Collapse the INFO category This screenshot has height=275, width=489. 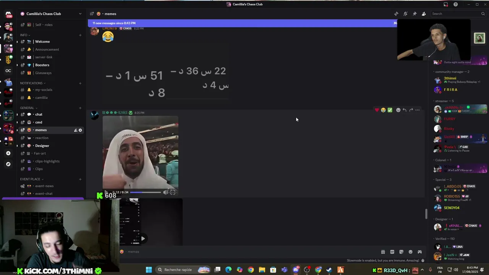pos(25,35)
